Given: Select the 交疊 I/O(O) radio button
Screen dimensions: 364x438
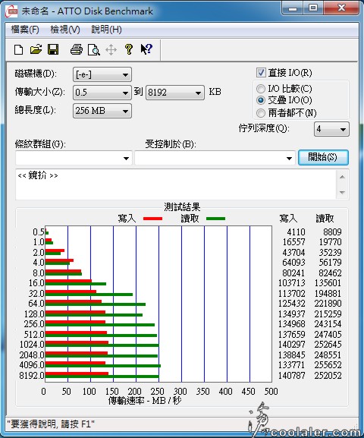Looking at the screenshot, I should [x=260, y=100].
